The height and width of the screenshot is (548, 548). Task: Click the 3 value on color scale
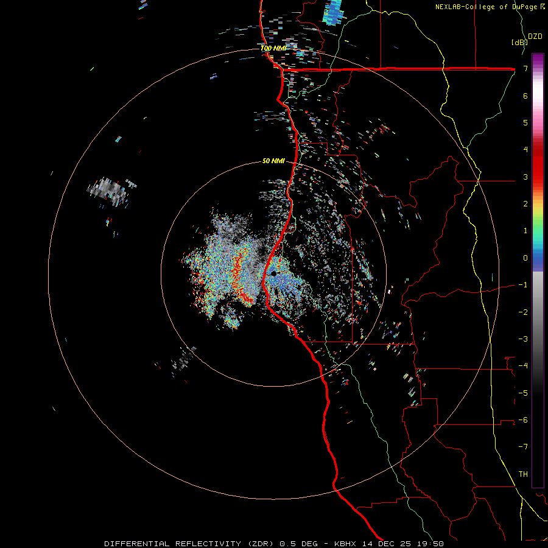[525, 177]
